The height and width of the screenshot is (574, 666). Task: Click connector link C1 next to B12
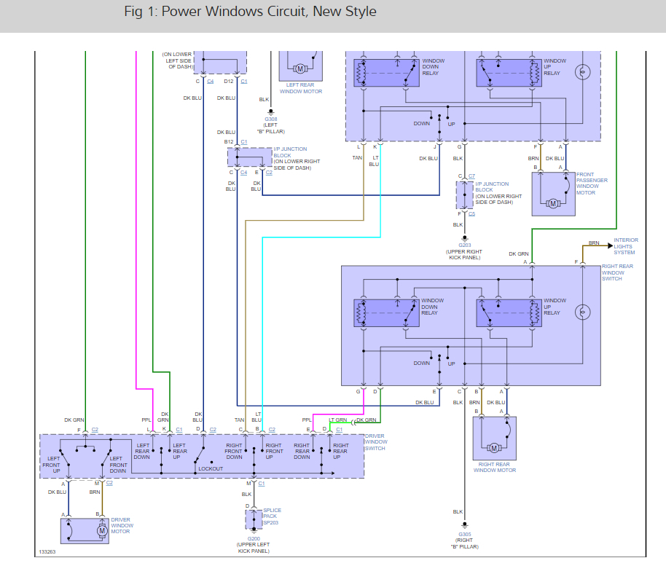244,142
